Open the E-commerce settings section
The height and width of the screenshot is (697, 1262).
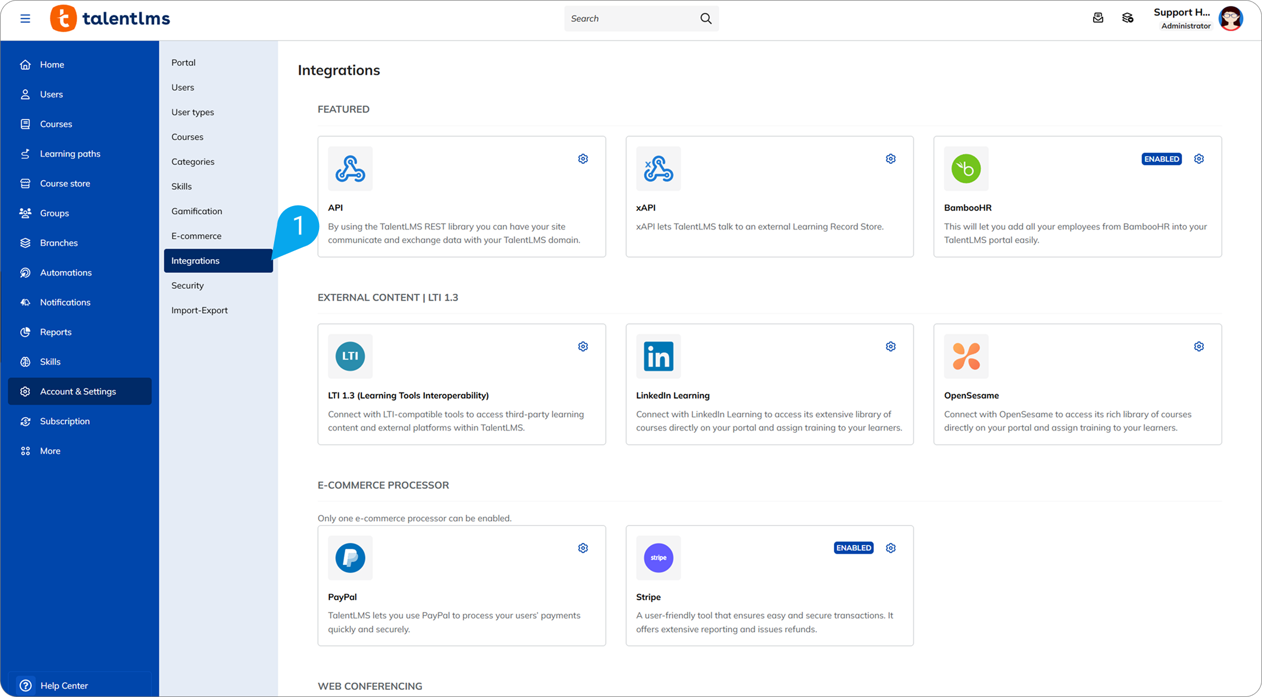pyautogui.click(x=196, y=236)
